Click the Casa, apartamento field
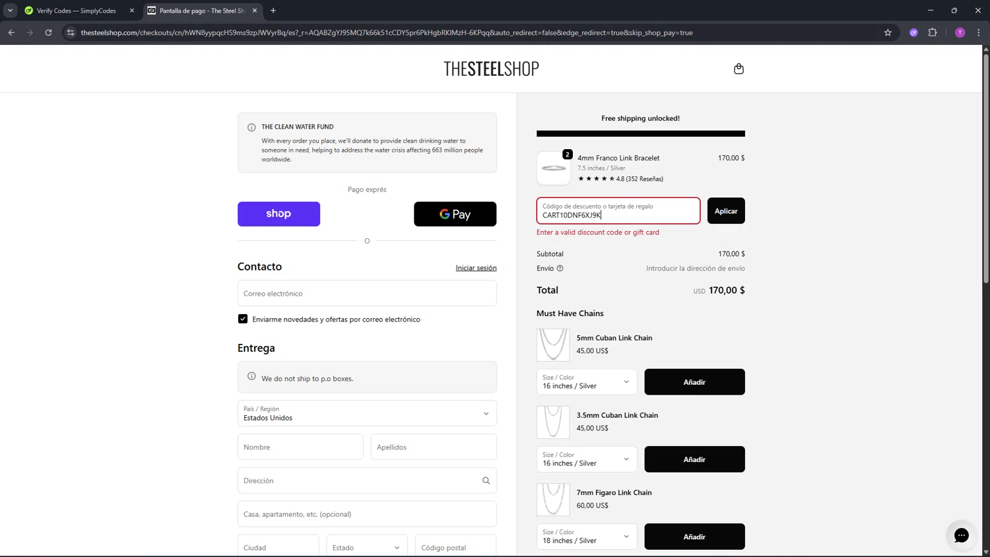Viewport: 990px width, 557px height. [367, 514]
